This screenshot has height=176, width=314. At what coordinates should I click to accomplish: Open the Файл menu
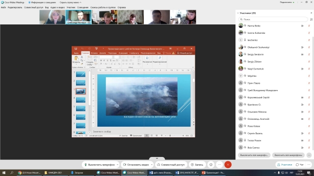pos(3,7)
